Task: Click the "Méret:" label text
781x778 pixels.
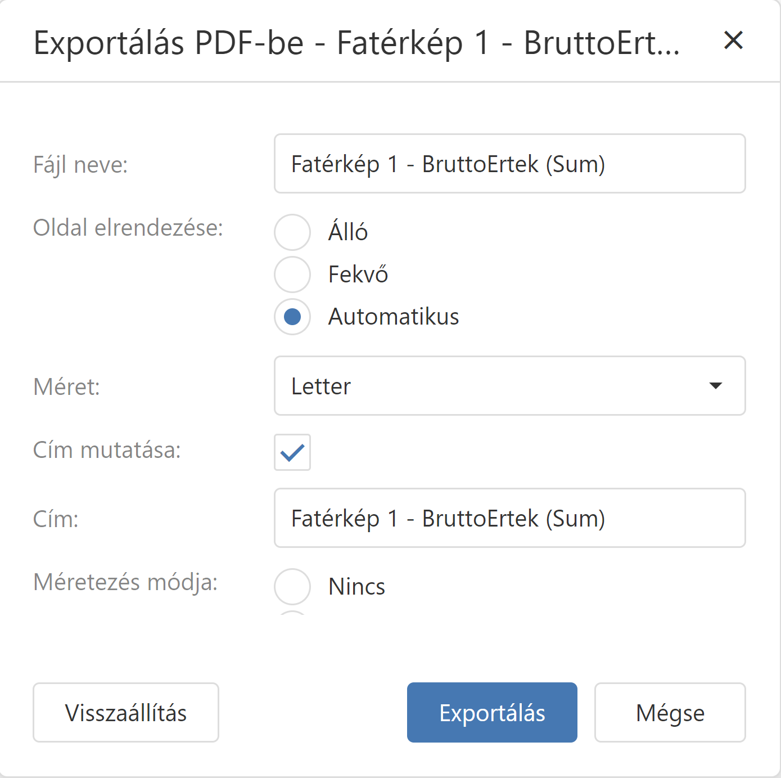Action: click(x=66, y=387)
